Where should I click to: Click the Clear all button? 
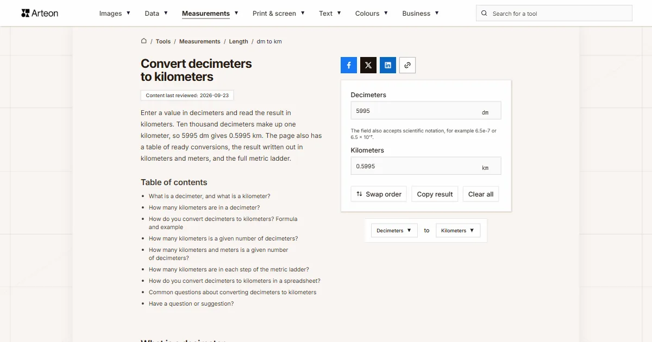(481, 194)
